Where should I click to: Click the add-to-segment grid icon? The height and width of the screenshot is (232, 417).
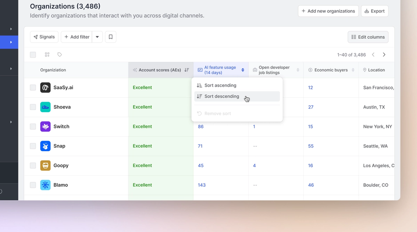tap(47, 55)
